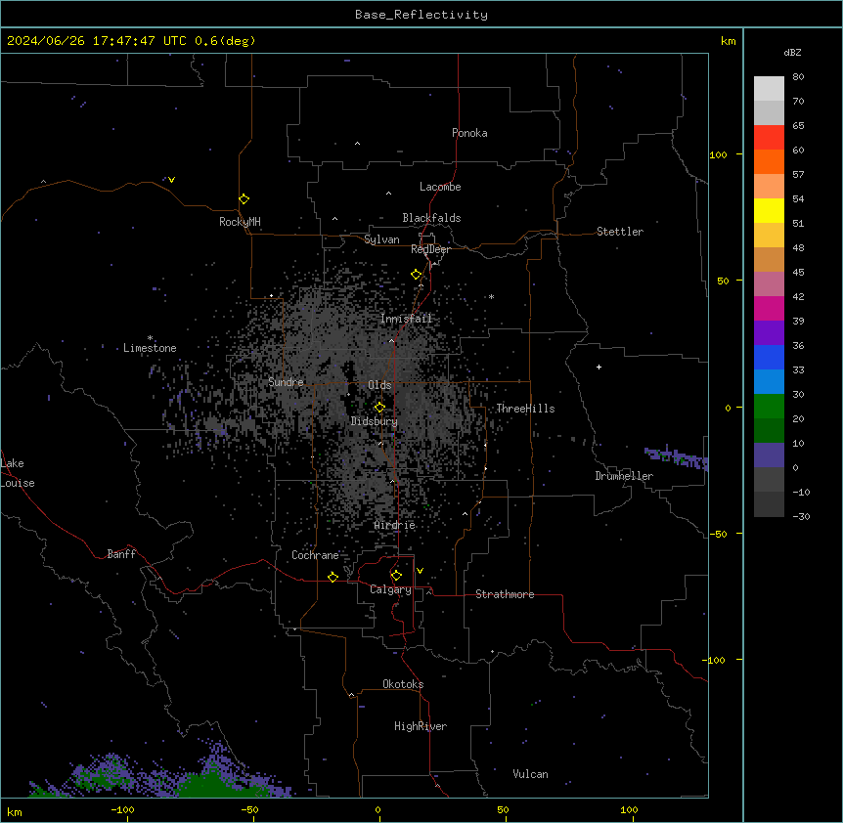Click the RockyMH label
The width and height of the screenshot is (843, 823).
click(240, 222)
